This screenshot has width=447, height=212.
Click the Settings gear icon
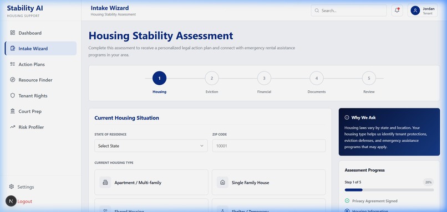[12, 187]
